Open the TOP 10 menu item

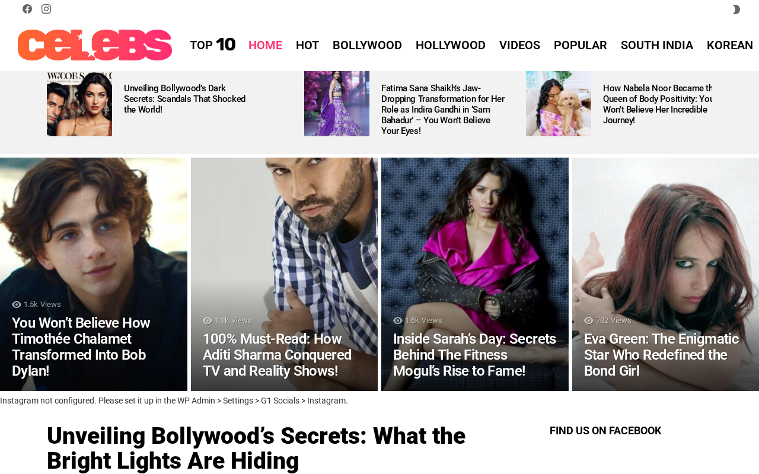(x=212, y=45)
